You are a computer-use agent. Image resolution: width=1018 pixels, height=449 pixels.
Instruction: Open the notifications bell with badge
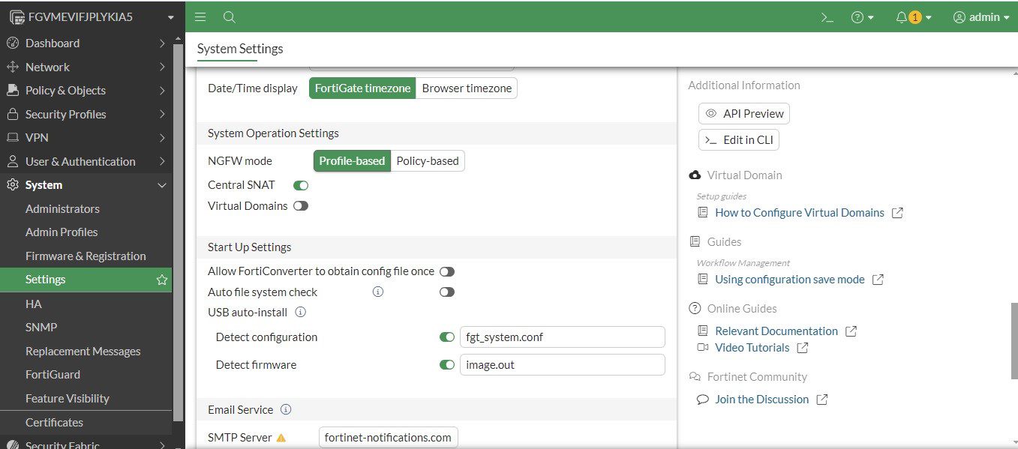tap(914, 17)
